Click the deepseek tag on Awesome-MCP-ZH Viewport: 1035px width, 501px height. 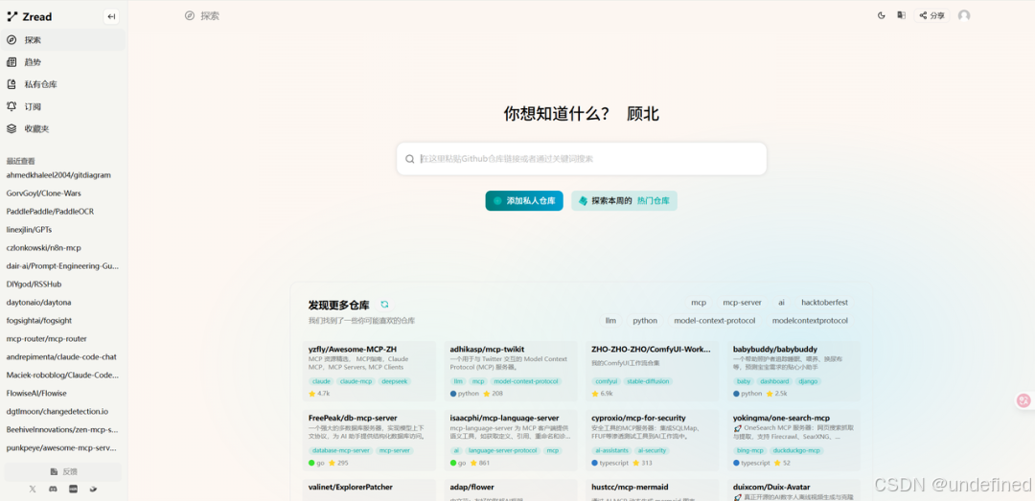395,381
